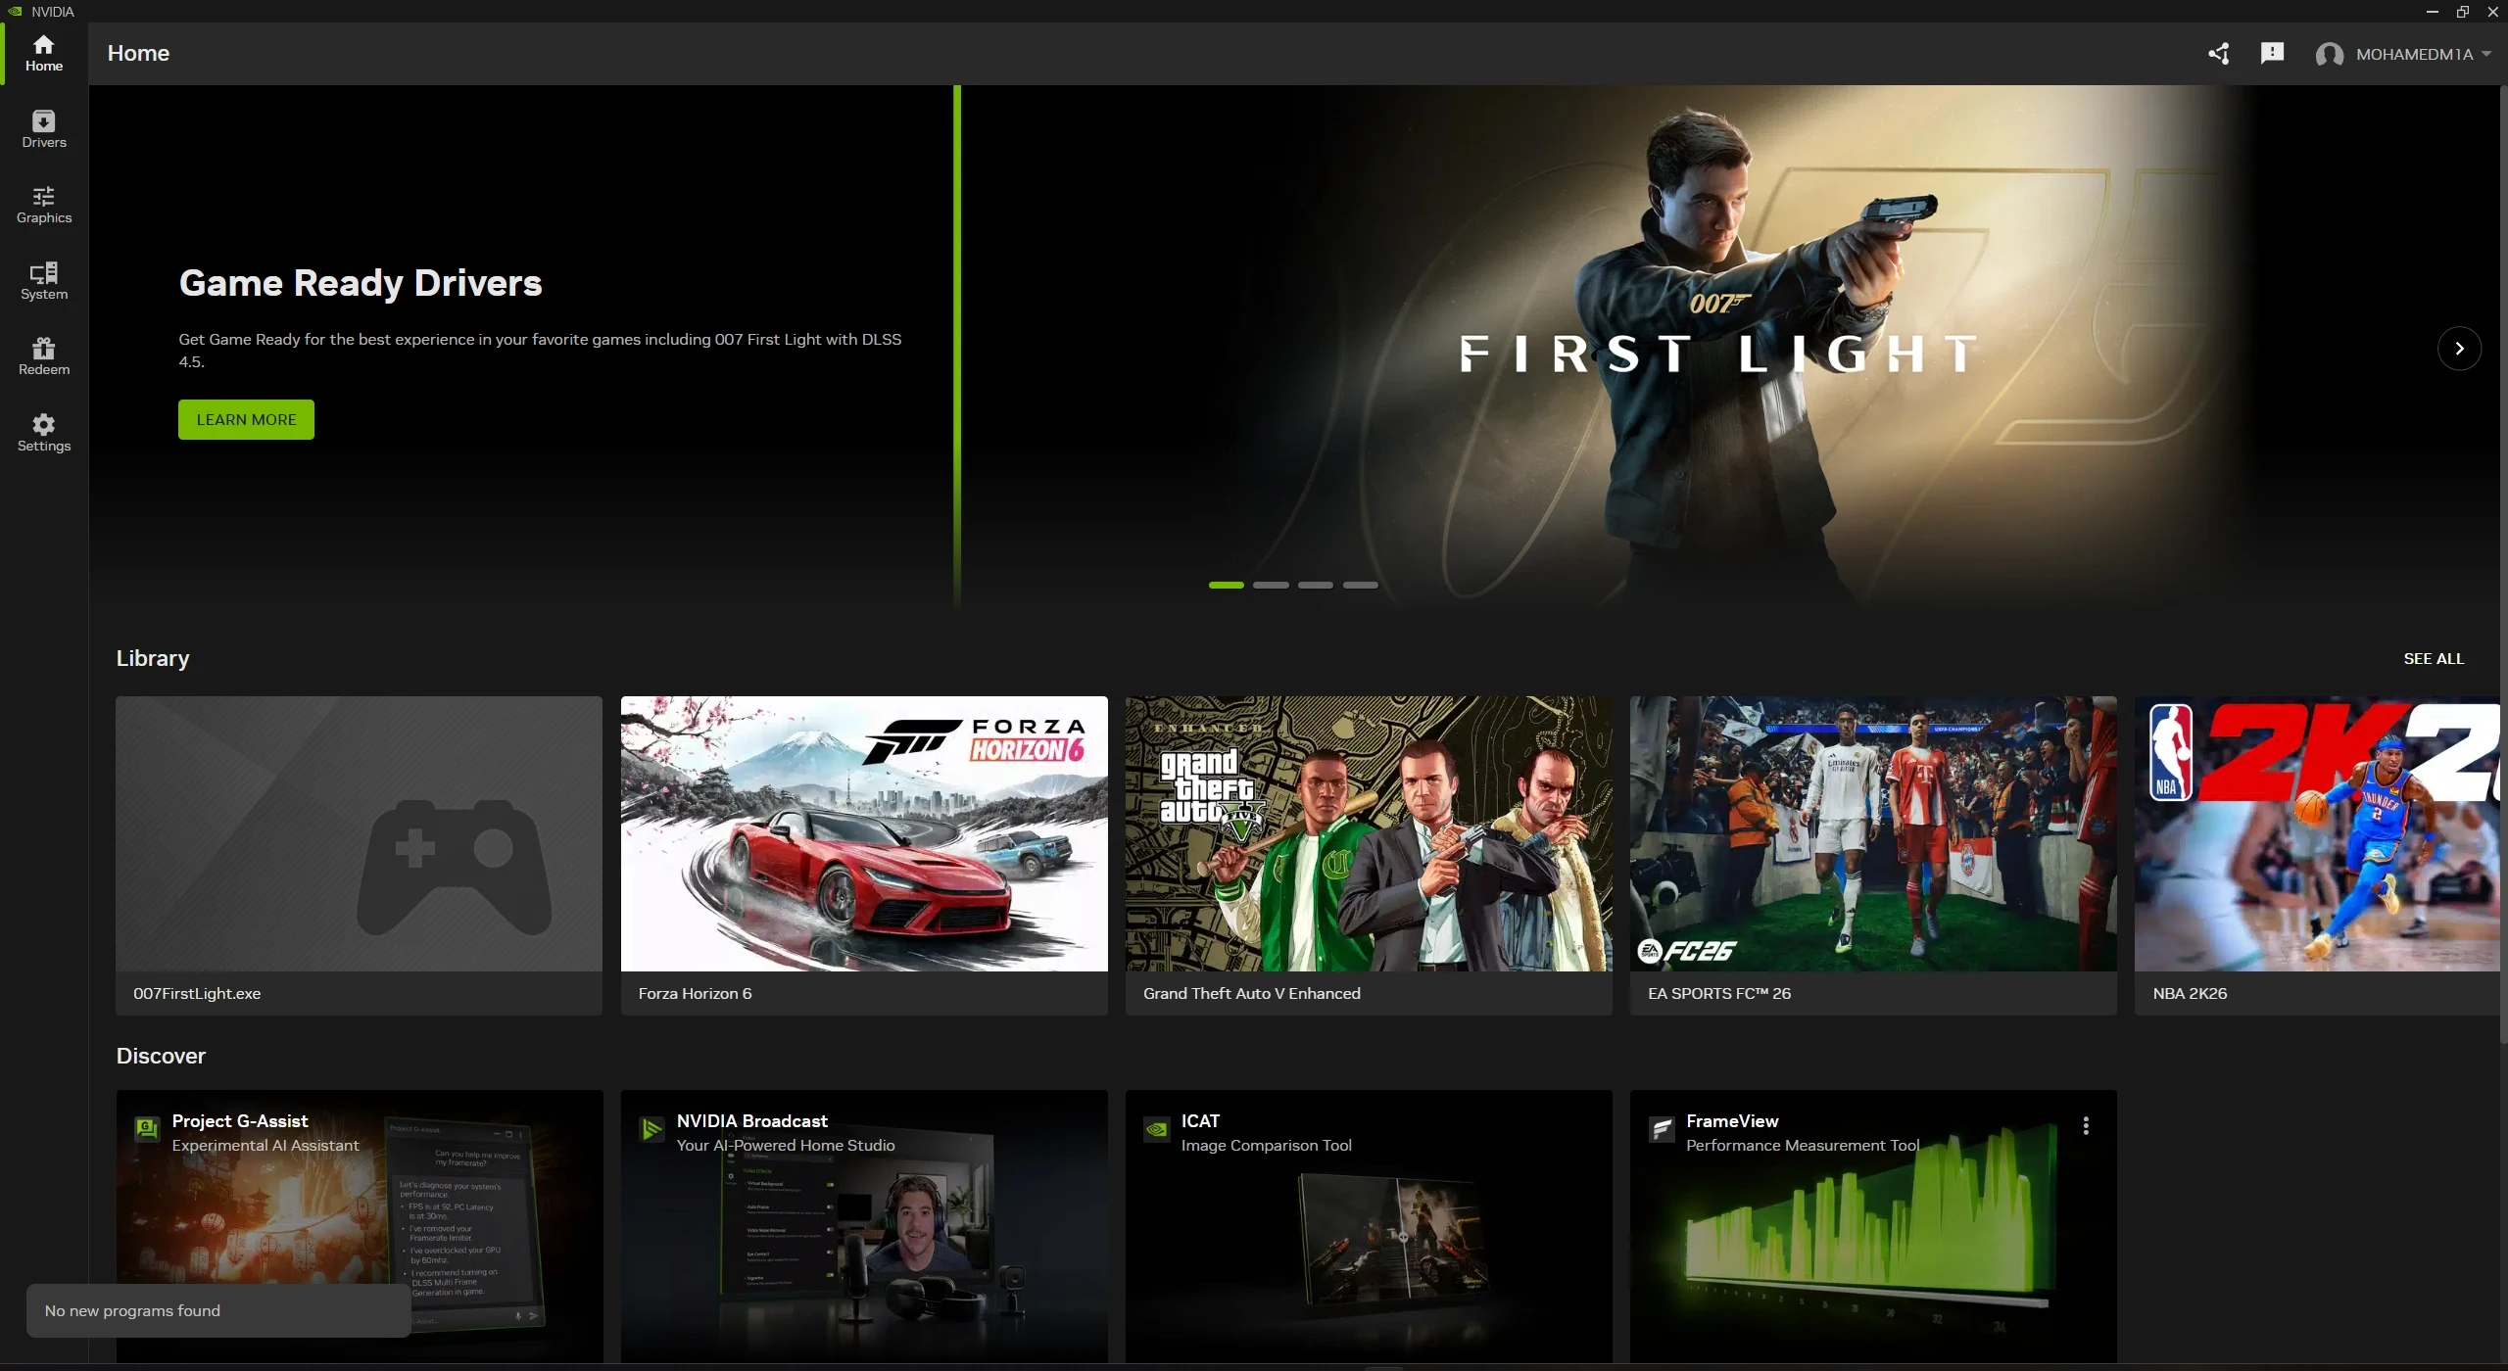Select fourth carousel indicator
Screen dimensions: 2508x1371
[1361, 585]
